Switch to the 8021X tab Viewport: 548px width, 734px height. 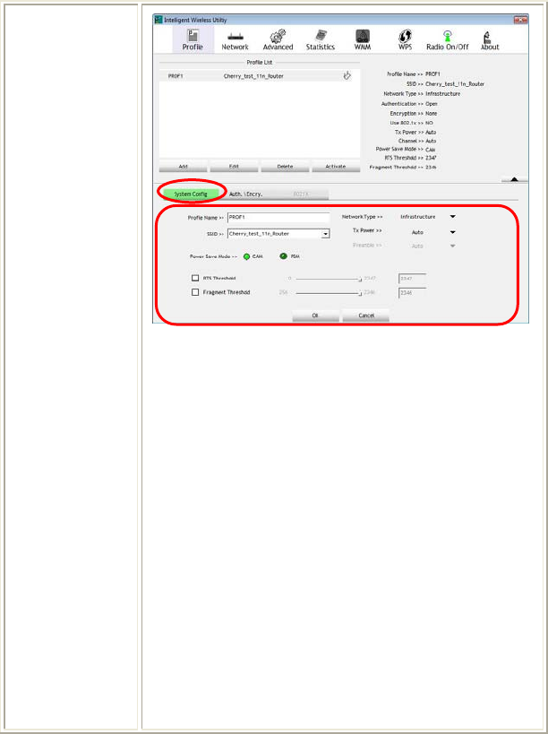coord(301,194)
